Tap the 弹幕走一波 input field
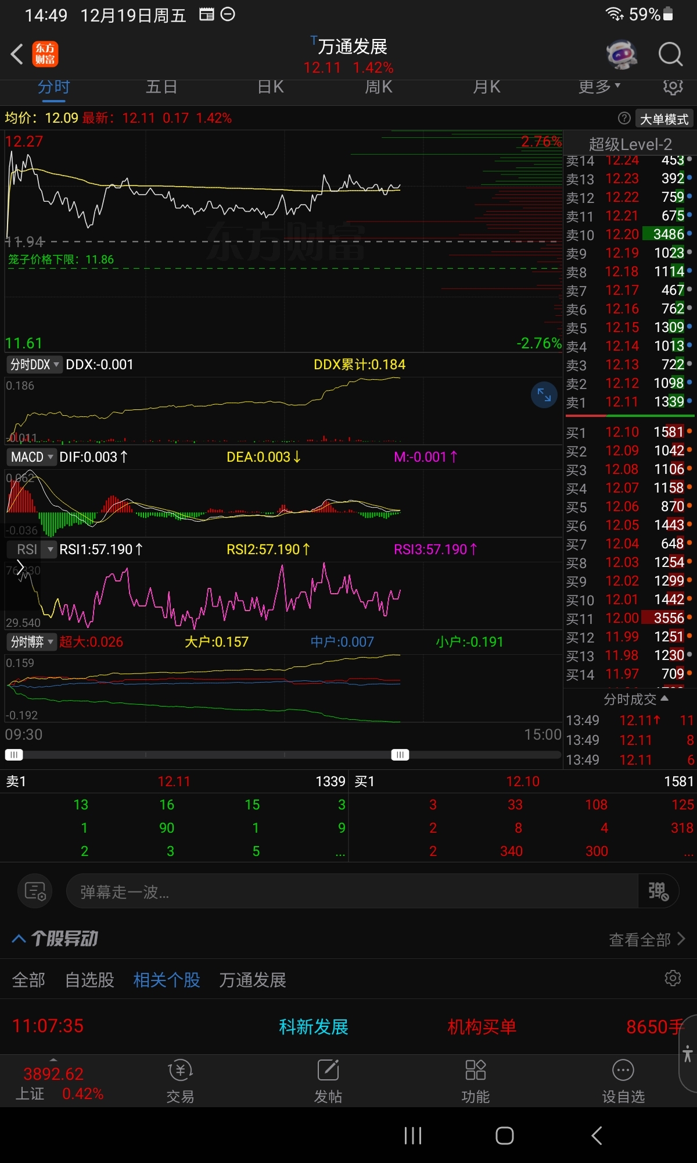This screenshot has height=1163, width=697. pyautogui.click(x=352, y=891)
